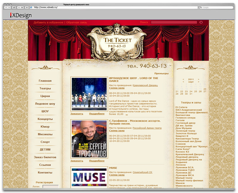Click Обратная связь link
This screenshot has width=238, height=193.
(76, 23)
